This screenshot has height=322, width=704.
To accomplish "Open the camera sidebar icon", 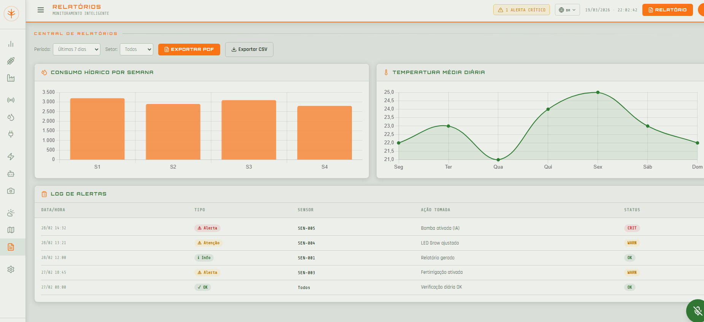I will pyautogui.click(x=11, y=191).
